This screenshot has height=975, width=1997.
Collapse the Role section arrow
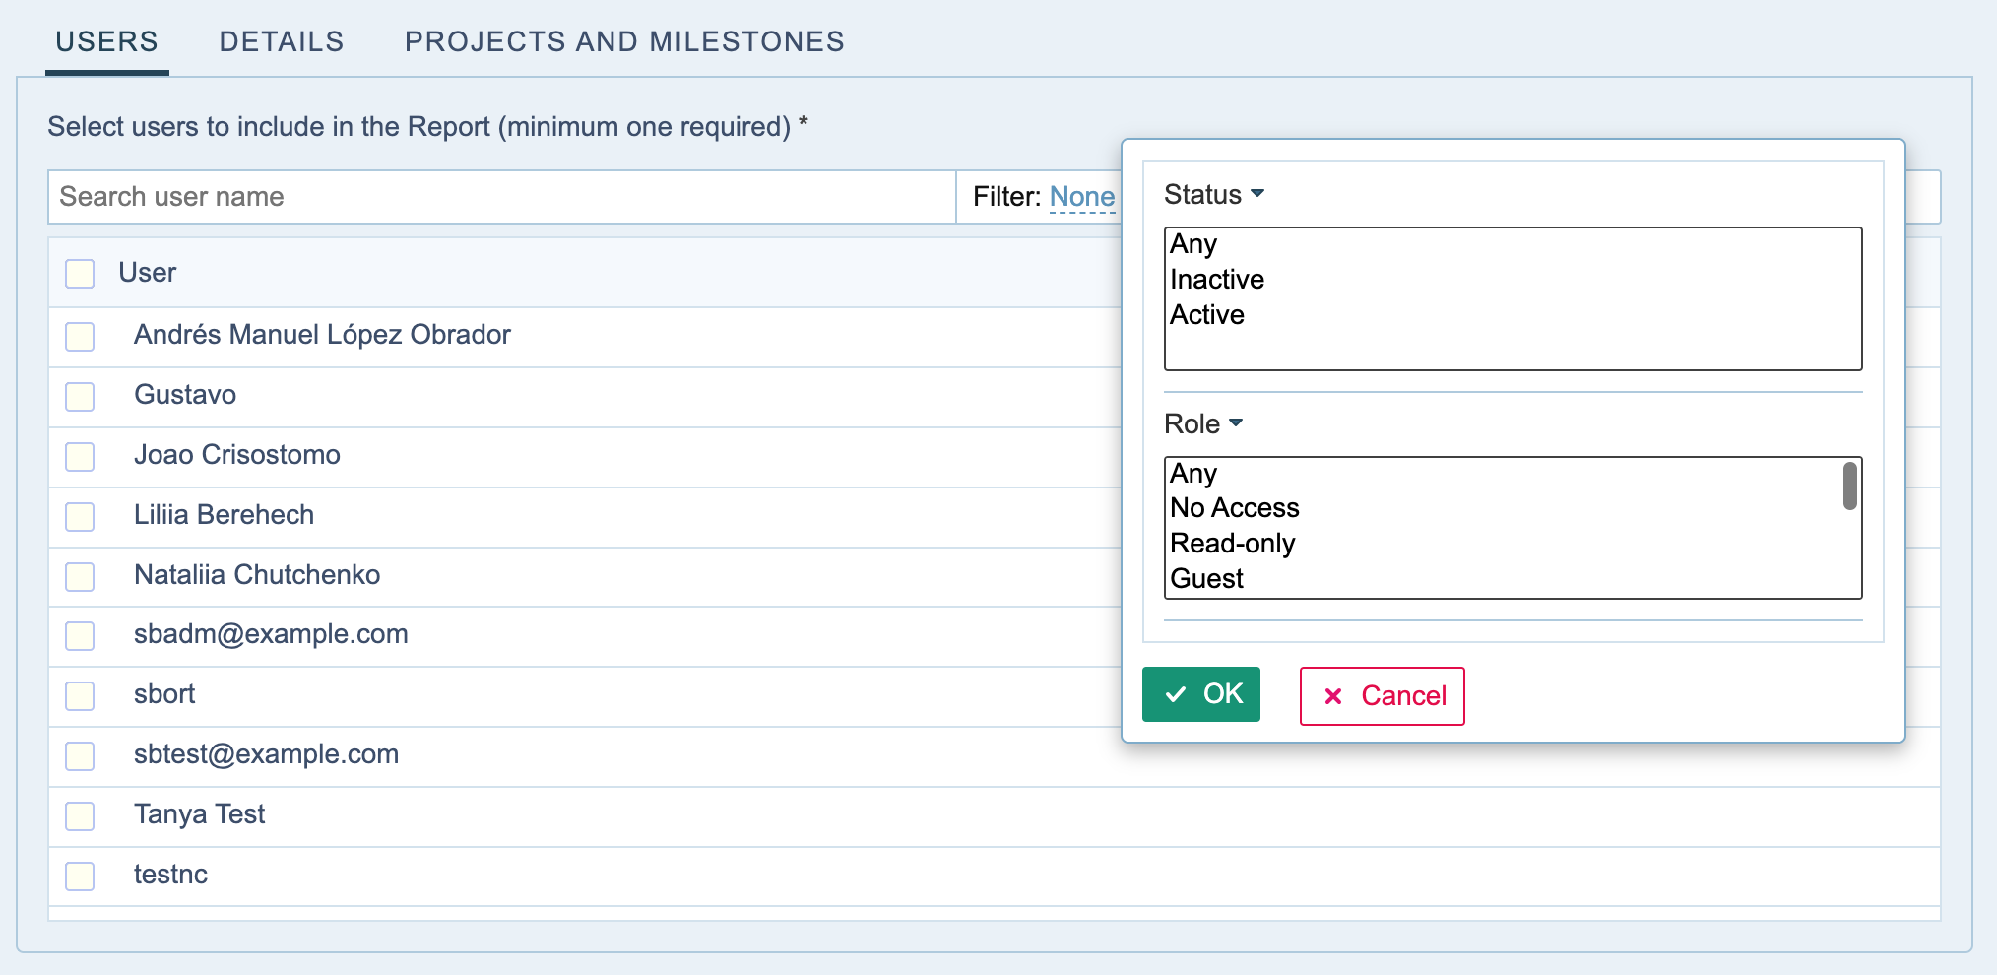(1236, 423)
